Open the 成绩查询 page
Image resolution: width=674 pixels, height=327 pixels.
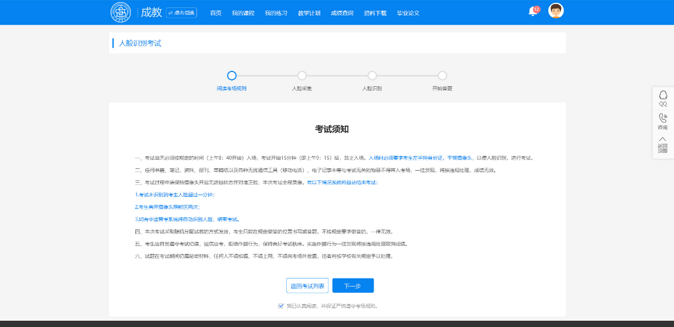coord(342,13)
